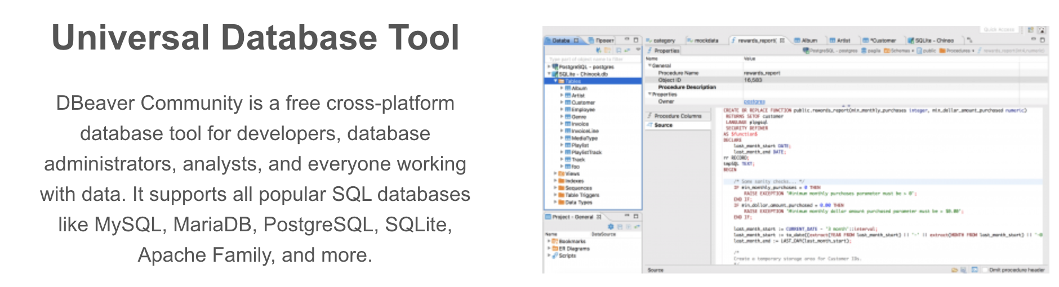Click the Views folder icon in the tree
The image size is (1059, 287).
pyautogui.click(x=561, y=174)
